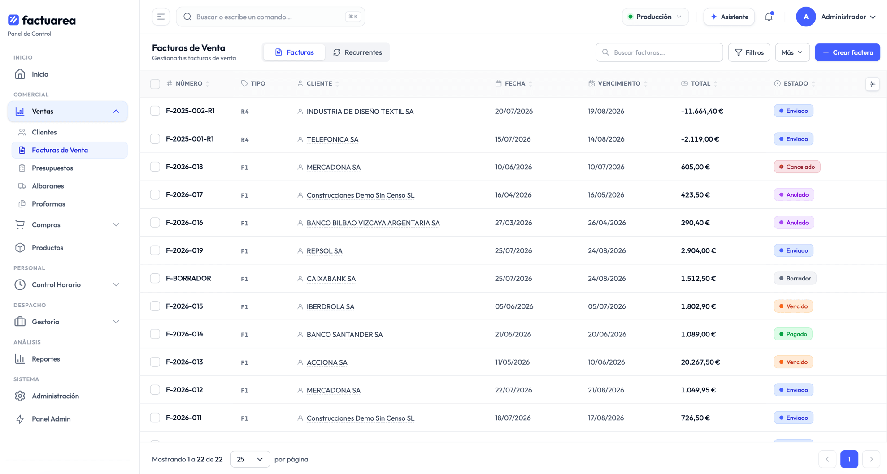Screen dimensions: 887x474
Task: Change rows per page dropdown
Action: pyautogui.click(x=250, y=459)
